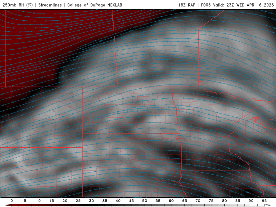Click the colorbar label "95"
Screen dimensions: 276x207
click(264, 201)
